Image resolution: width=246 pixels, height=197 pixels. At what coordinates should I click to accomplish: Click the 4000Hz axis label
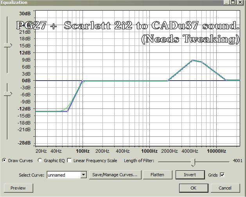190,151
